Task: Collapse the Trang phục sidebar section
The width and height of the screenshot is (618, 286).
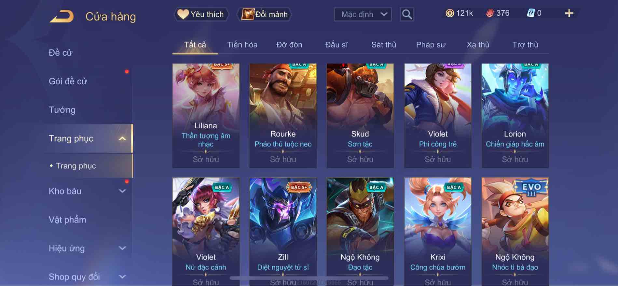Action: click(x=122, y=138)
